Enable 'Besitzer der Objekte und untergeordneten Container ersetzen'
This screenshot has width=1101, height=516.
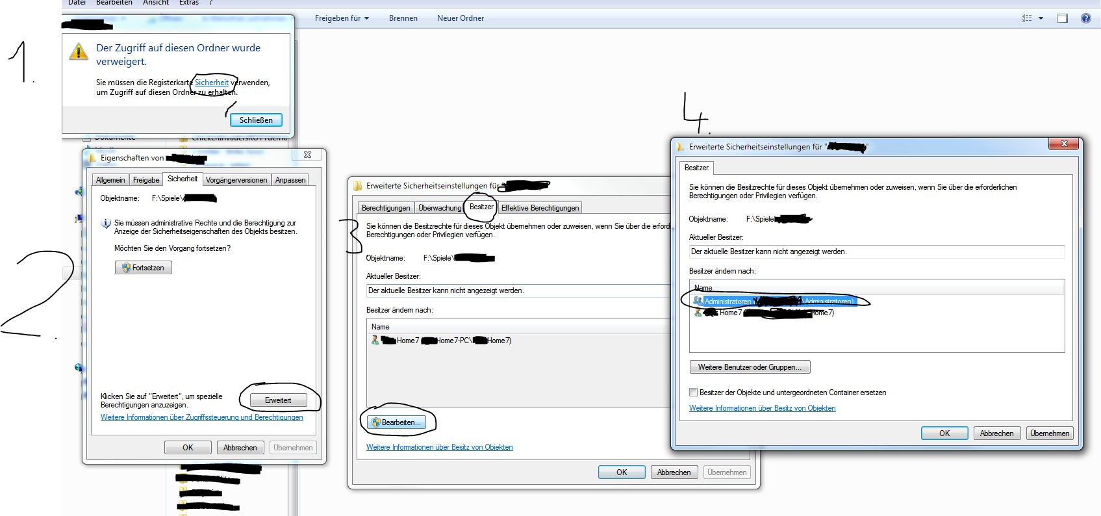coord(693,393)
